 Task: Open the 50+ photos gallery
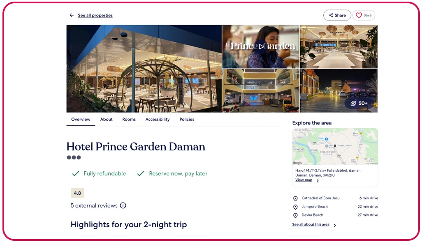[359, 103]
